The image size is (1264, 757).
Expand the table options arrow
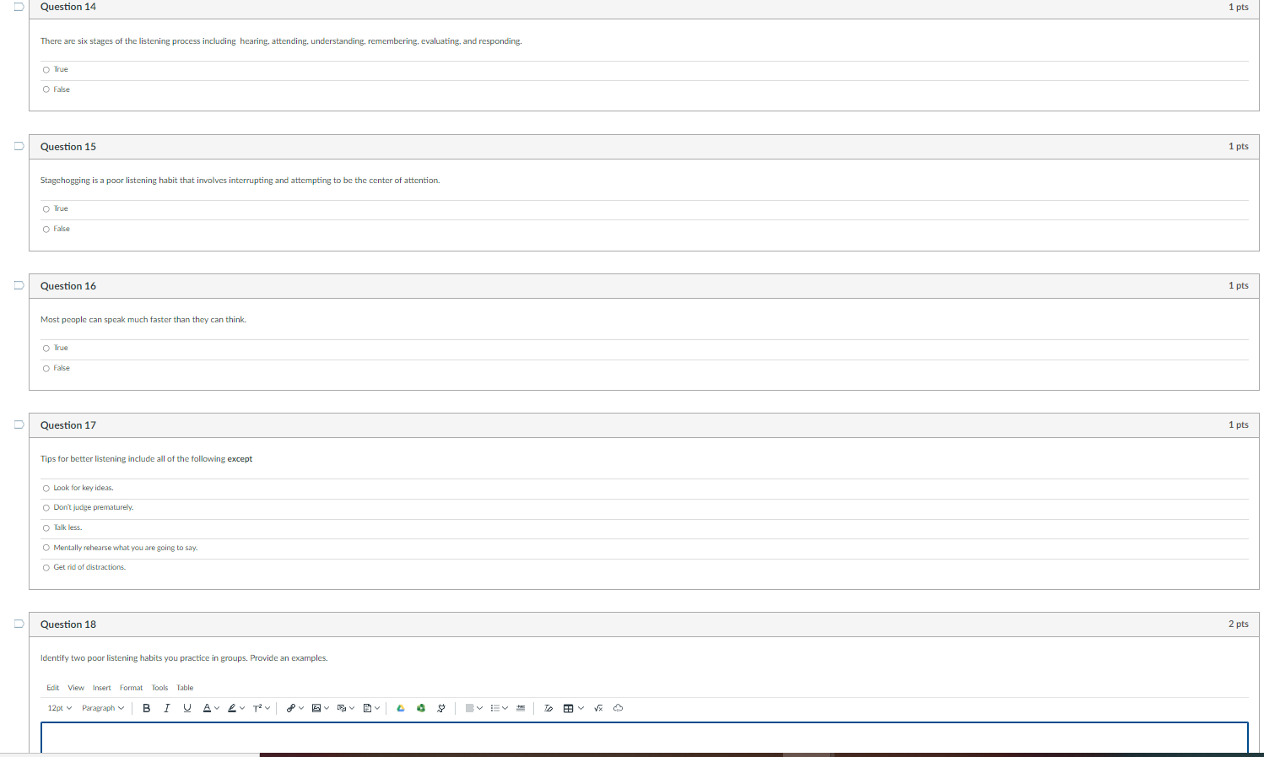click(581, 708)
